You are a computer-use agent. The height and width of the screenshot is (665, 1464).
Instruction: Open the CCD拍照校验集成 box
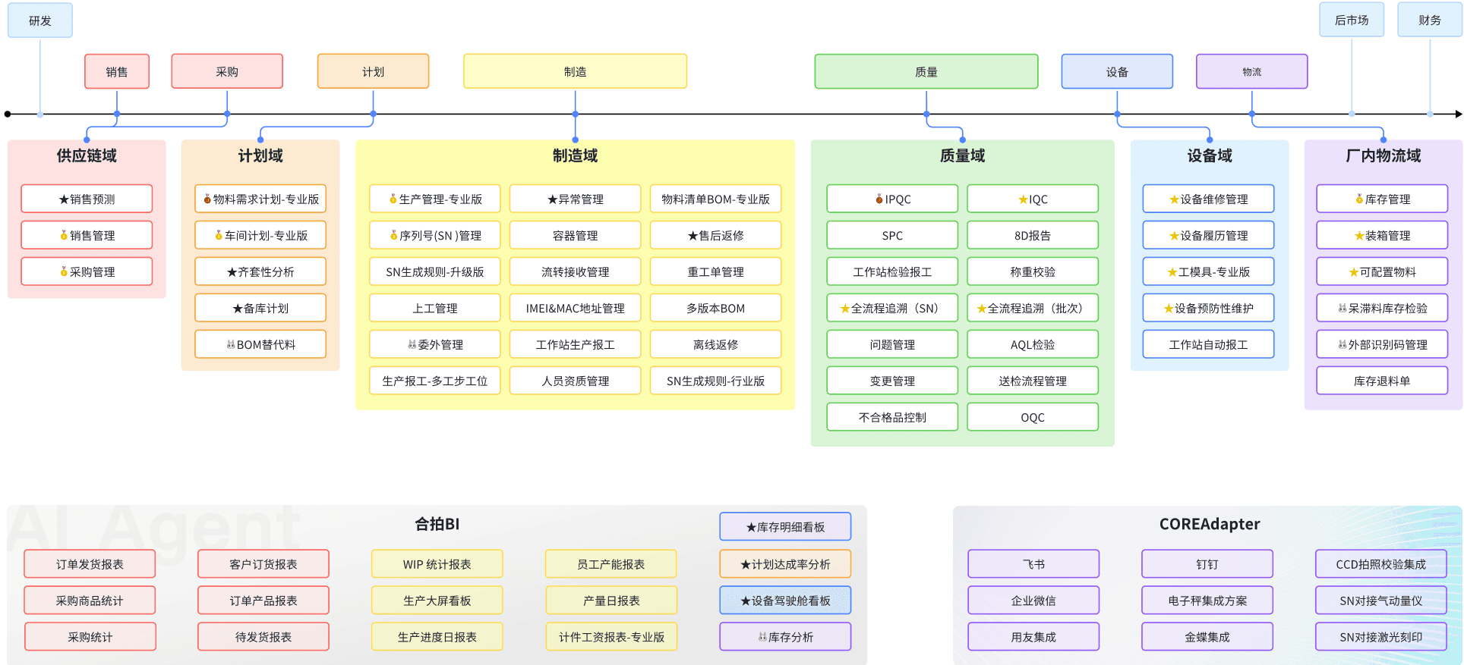pos(1381,564)
